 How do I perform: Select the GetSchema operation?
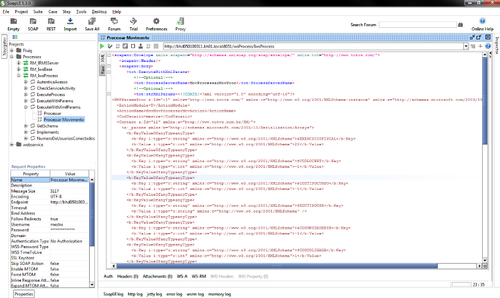[47, 126]
